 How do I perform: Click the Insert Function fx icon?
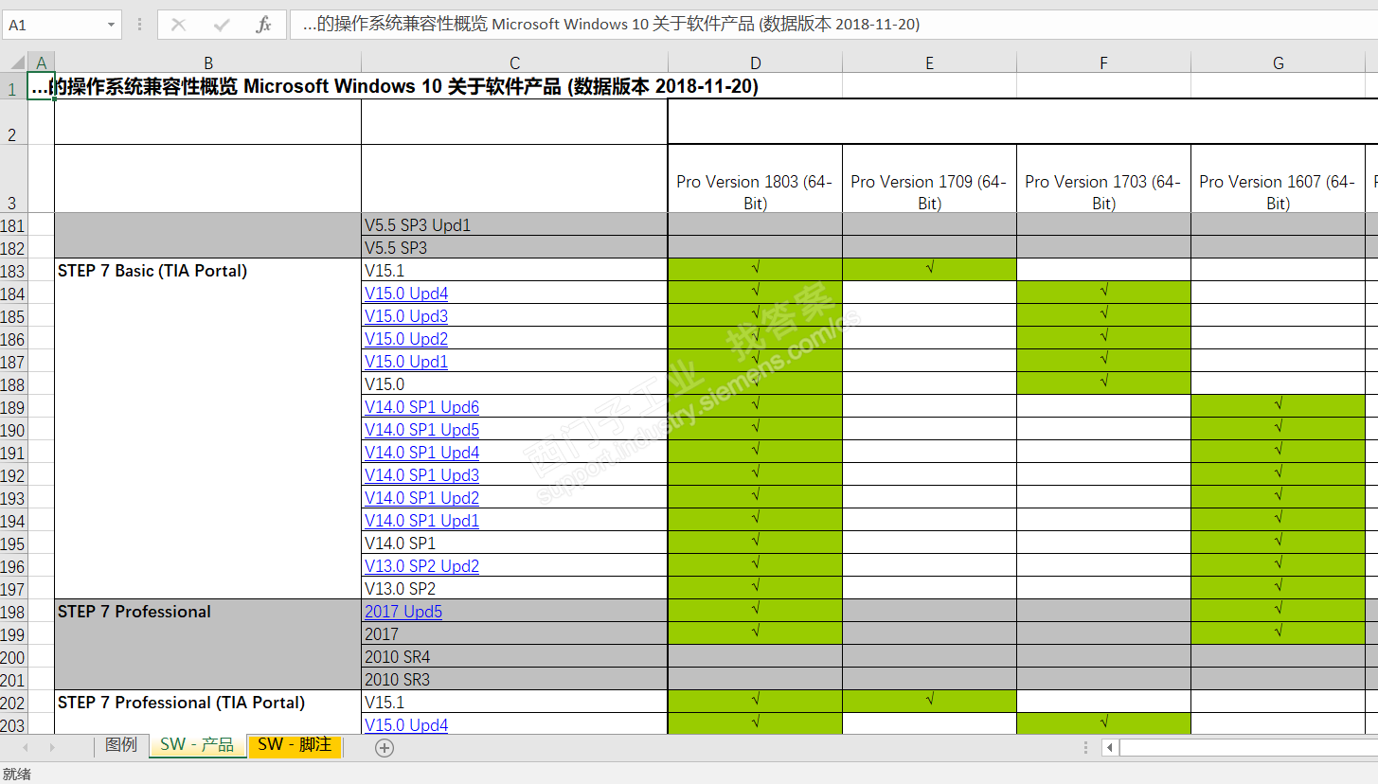[264, 25]
